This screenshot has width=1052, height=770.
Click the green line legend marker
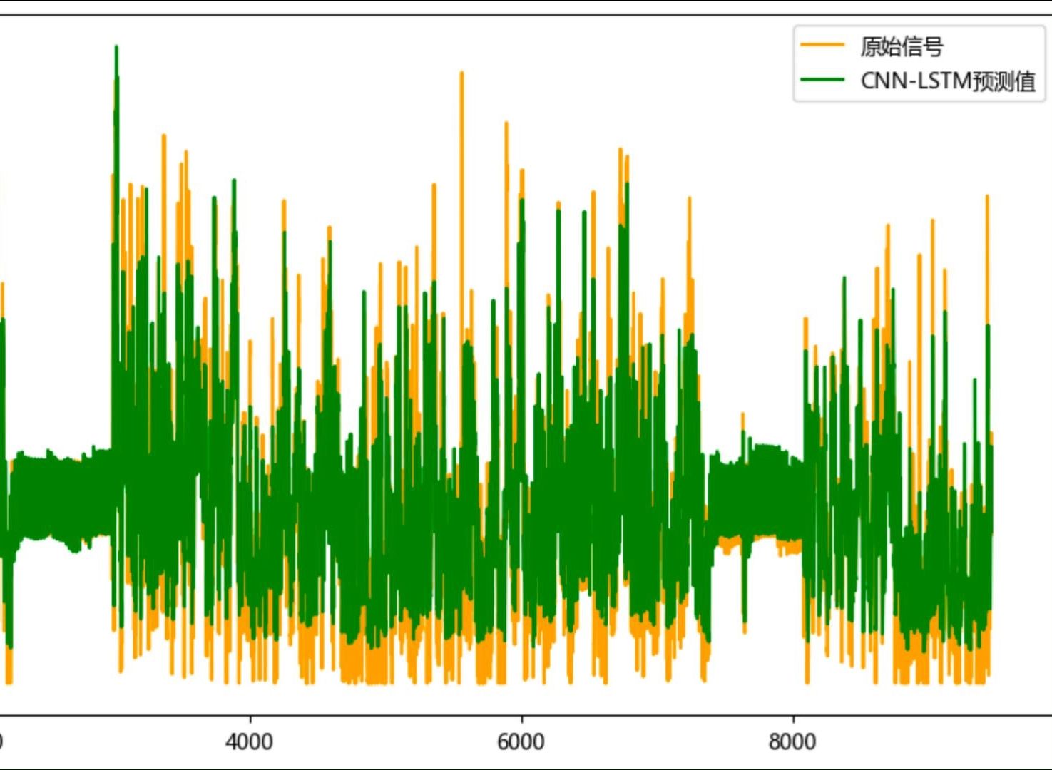pos(822,79)
